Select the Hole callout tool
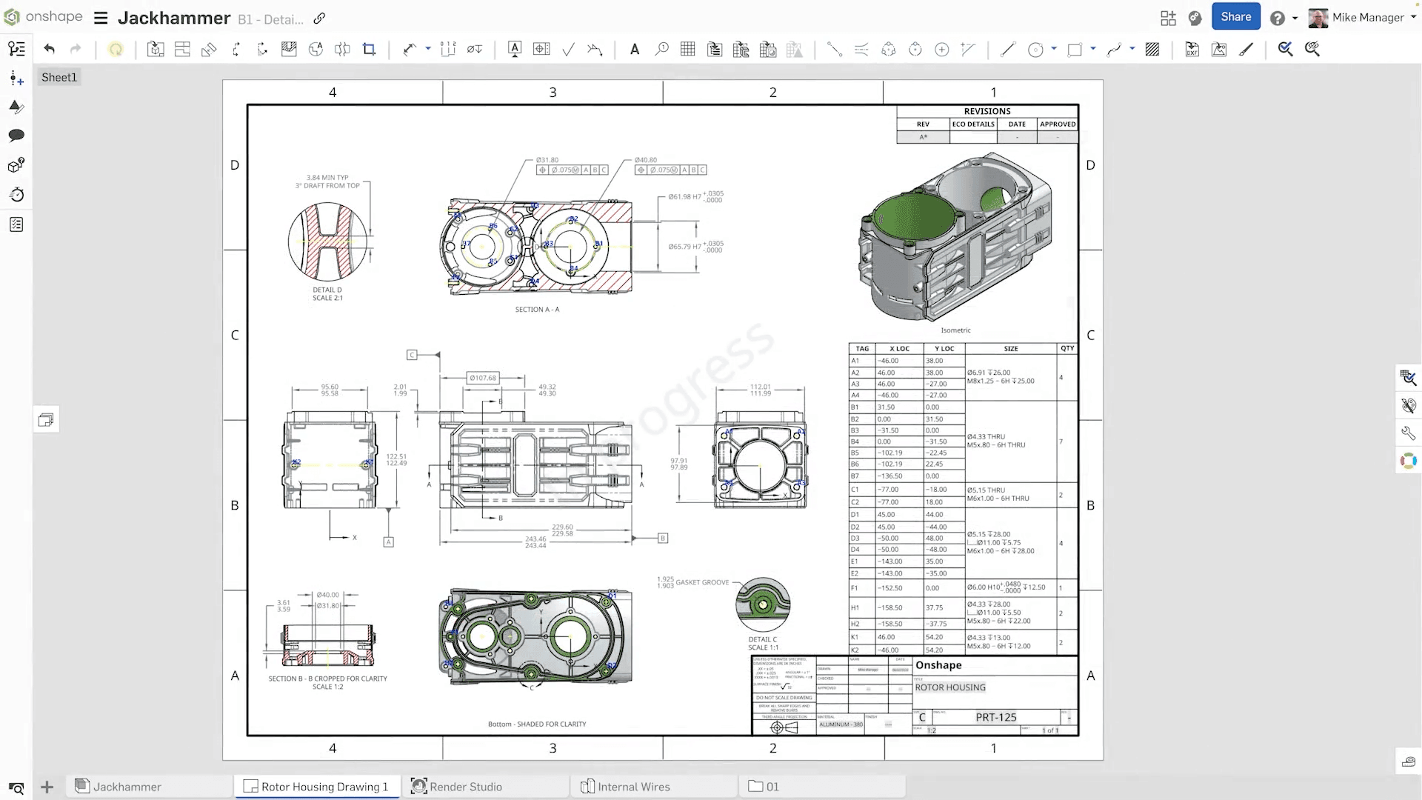The width and height of the screenshot is (1422, 800). click(x=475, y=49)
